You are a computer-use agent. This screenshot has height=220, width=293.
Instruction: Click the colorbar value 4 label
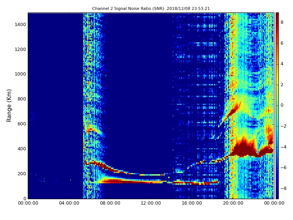coord(282,64)
